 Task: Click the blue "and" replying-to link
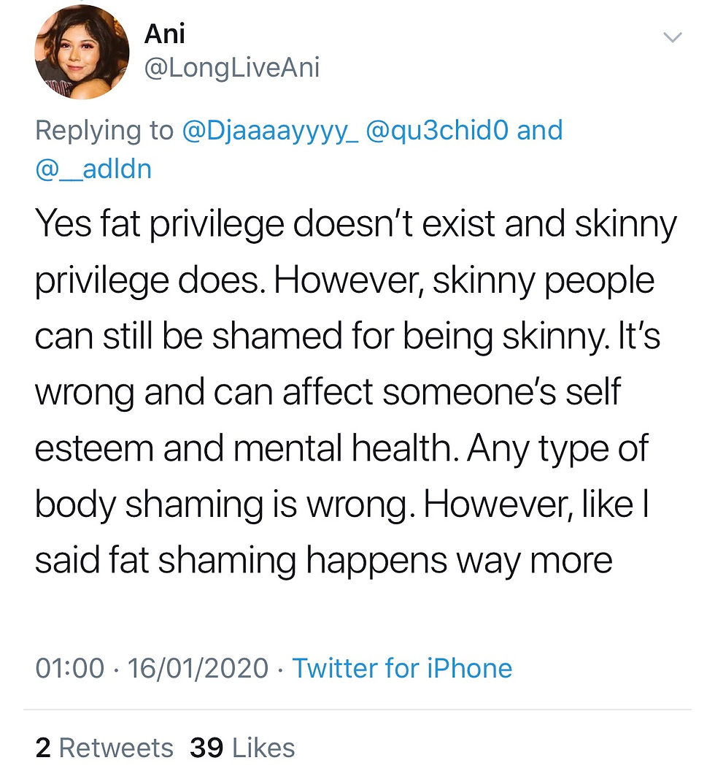[x=540, y=130]
